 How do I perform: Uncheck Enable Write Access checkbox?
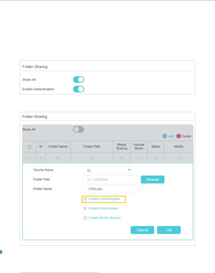click(x=85, y=208)
